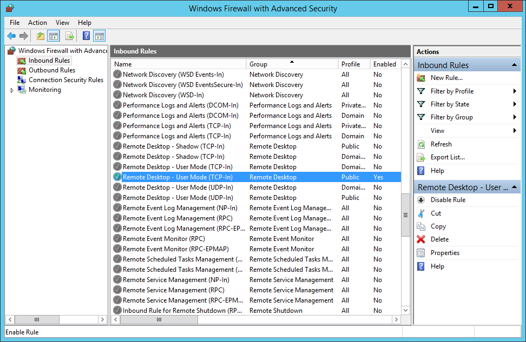The height and width of the screenshot is (342, 526).
Task: Expand the Monitoring tree node
Action: (12, 90)
